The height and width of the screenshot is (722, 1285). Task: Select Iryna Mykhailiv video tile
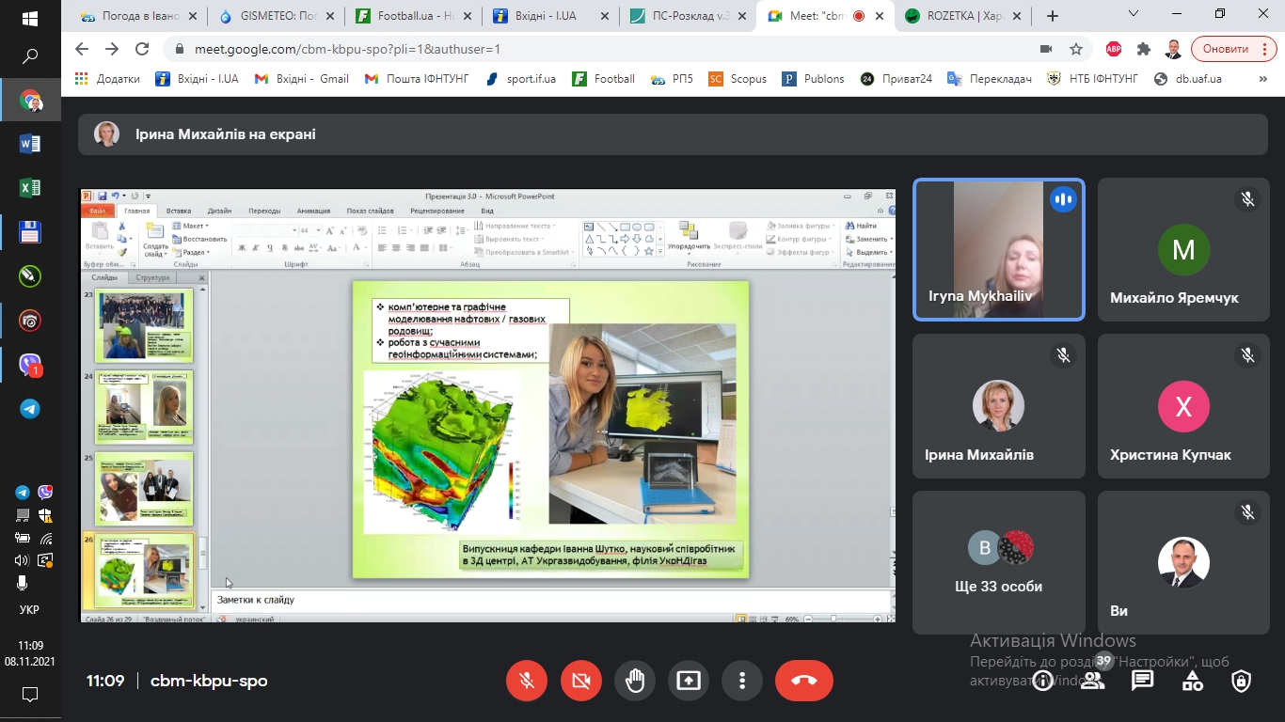pos(999,250)
